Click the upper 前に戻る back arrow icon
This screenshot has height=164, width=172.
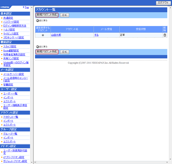pyautogui.click(x=37, y=21)
